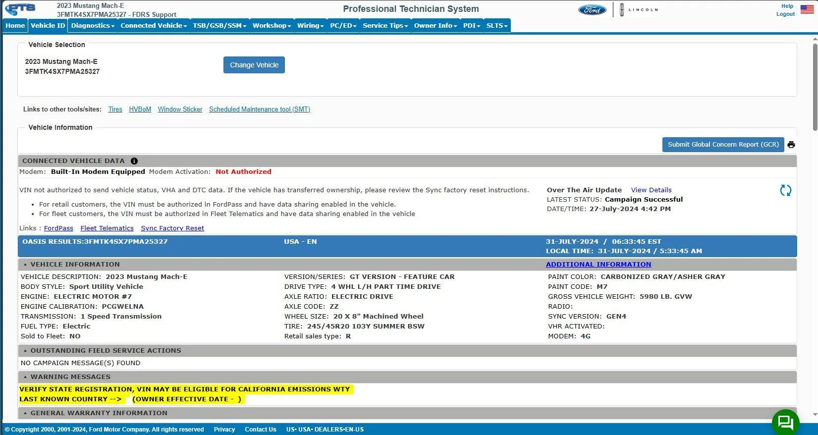The height and width of the screenshot is (435, 818).
Task: Open Sync Factory Reset instructions link
Action: pyautogui.click(x=172, y=228)
